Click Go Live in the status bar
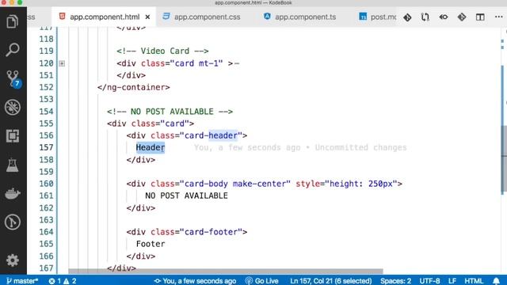The width and height of the screenshot is (507, 285). pyautogui.click(x=262, y=281)
